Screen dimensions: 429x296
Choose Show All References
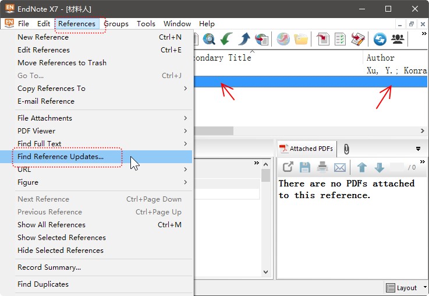pyautogui.click(x=97, y=225)
